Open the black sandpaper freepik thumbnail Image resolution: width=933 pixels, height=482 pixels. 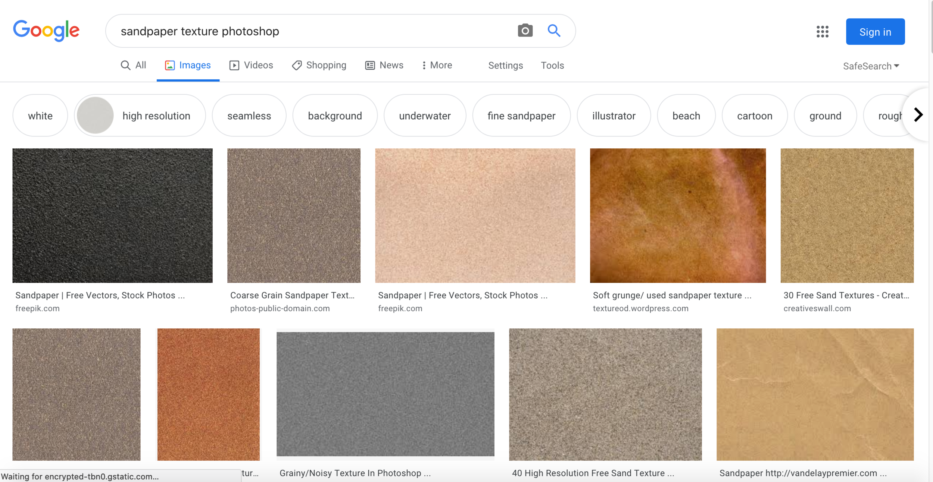(x=112, y=215)
